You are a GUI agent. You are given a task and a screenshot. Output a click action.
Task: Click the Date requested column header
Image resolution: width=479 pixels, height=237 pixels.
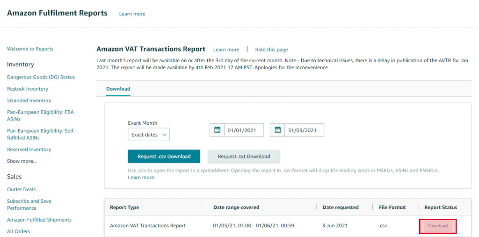(x=341, y=208)
